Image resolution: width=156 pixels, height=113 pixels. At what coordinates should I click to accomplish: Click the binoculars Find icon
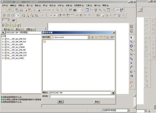click(75, 10)
